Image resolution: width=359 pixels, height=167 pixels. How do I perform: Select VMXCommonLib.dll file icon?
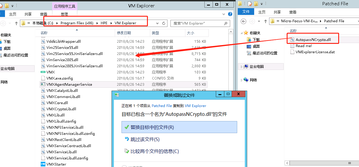(x=43, y=97)
